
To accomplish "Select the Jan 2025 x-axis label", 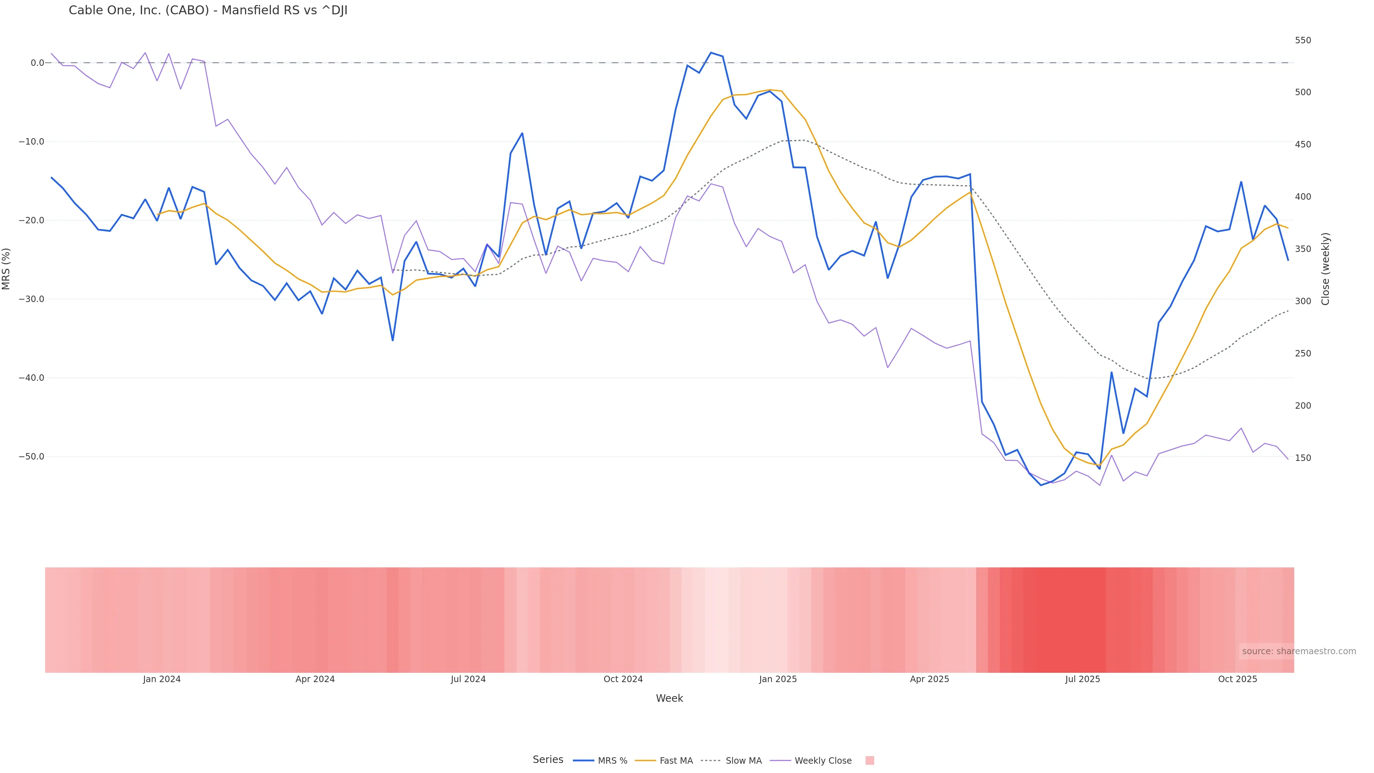I will (778, 680).
